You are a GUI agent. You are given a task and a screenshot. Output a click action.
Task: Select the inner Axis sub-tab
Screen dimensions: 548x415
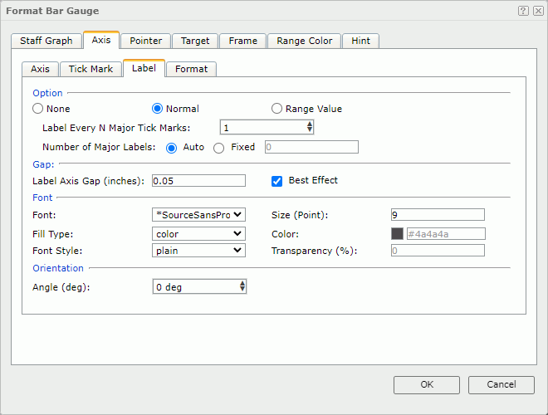coord(40,69)
